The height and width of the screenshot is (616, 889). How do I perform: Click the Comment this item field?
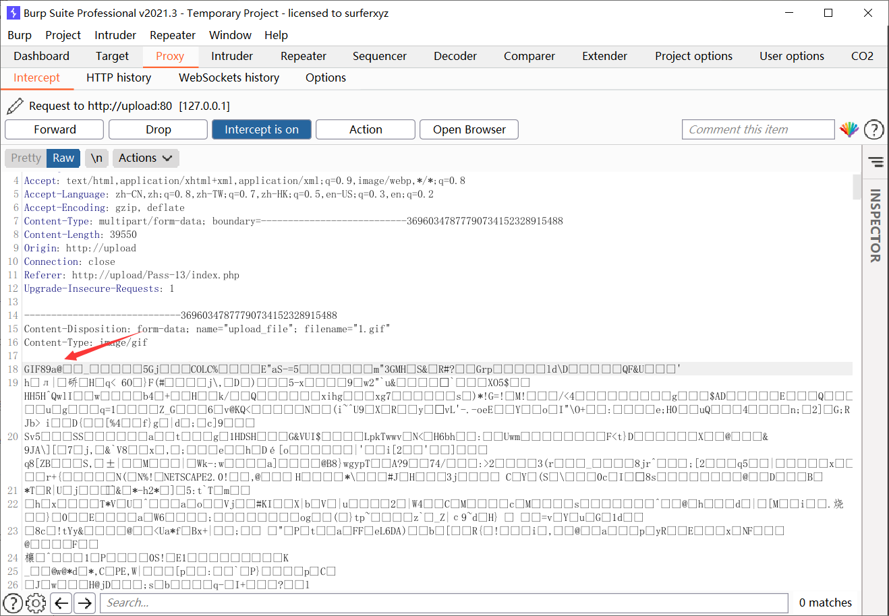pos(758,129)
